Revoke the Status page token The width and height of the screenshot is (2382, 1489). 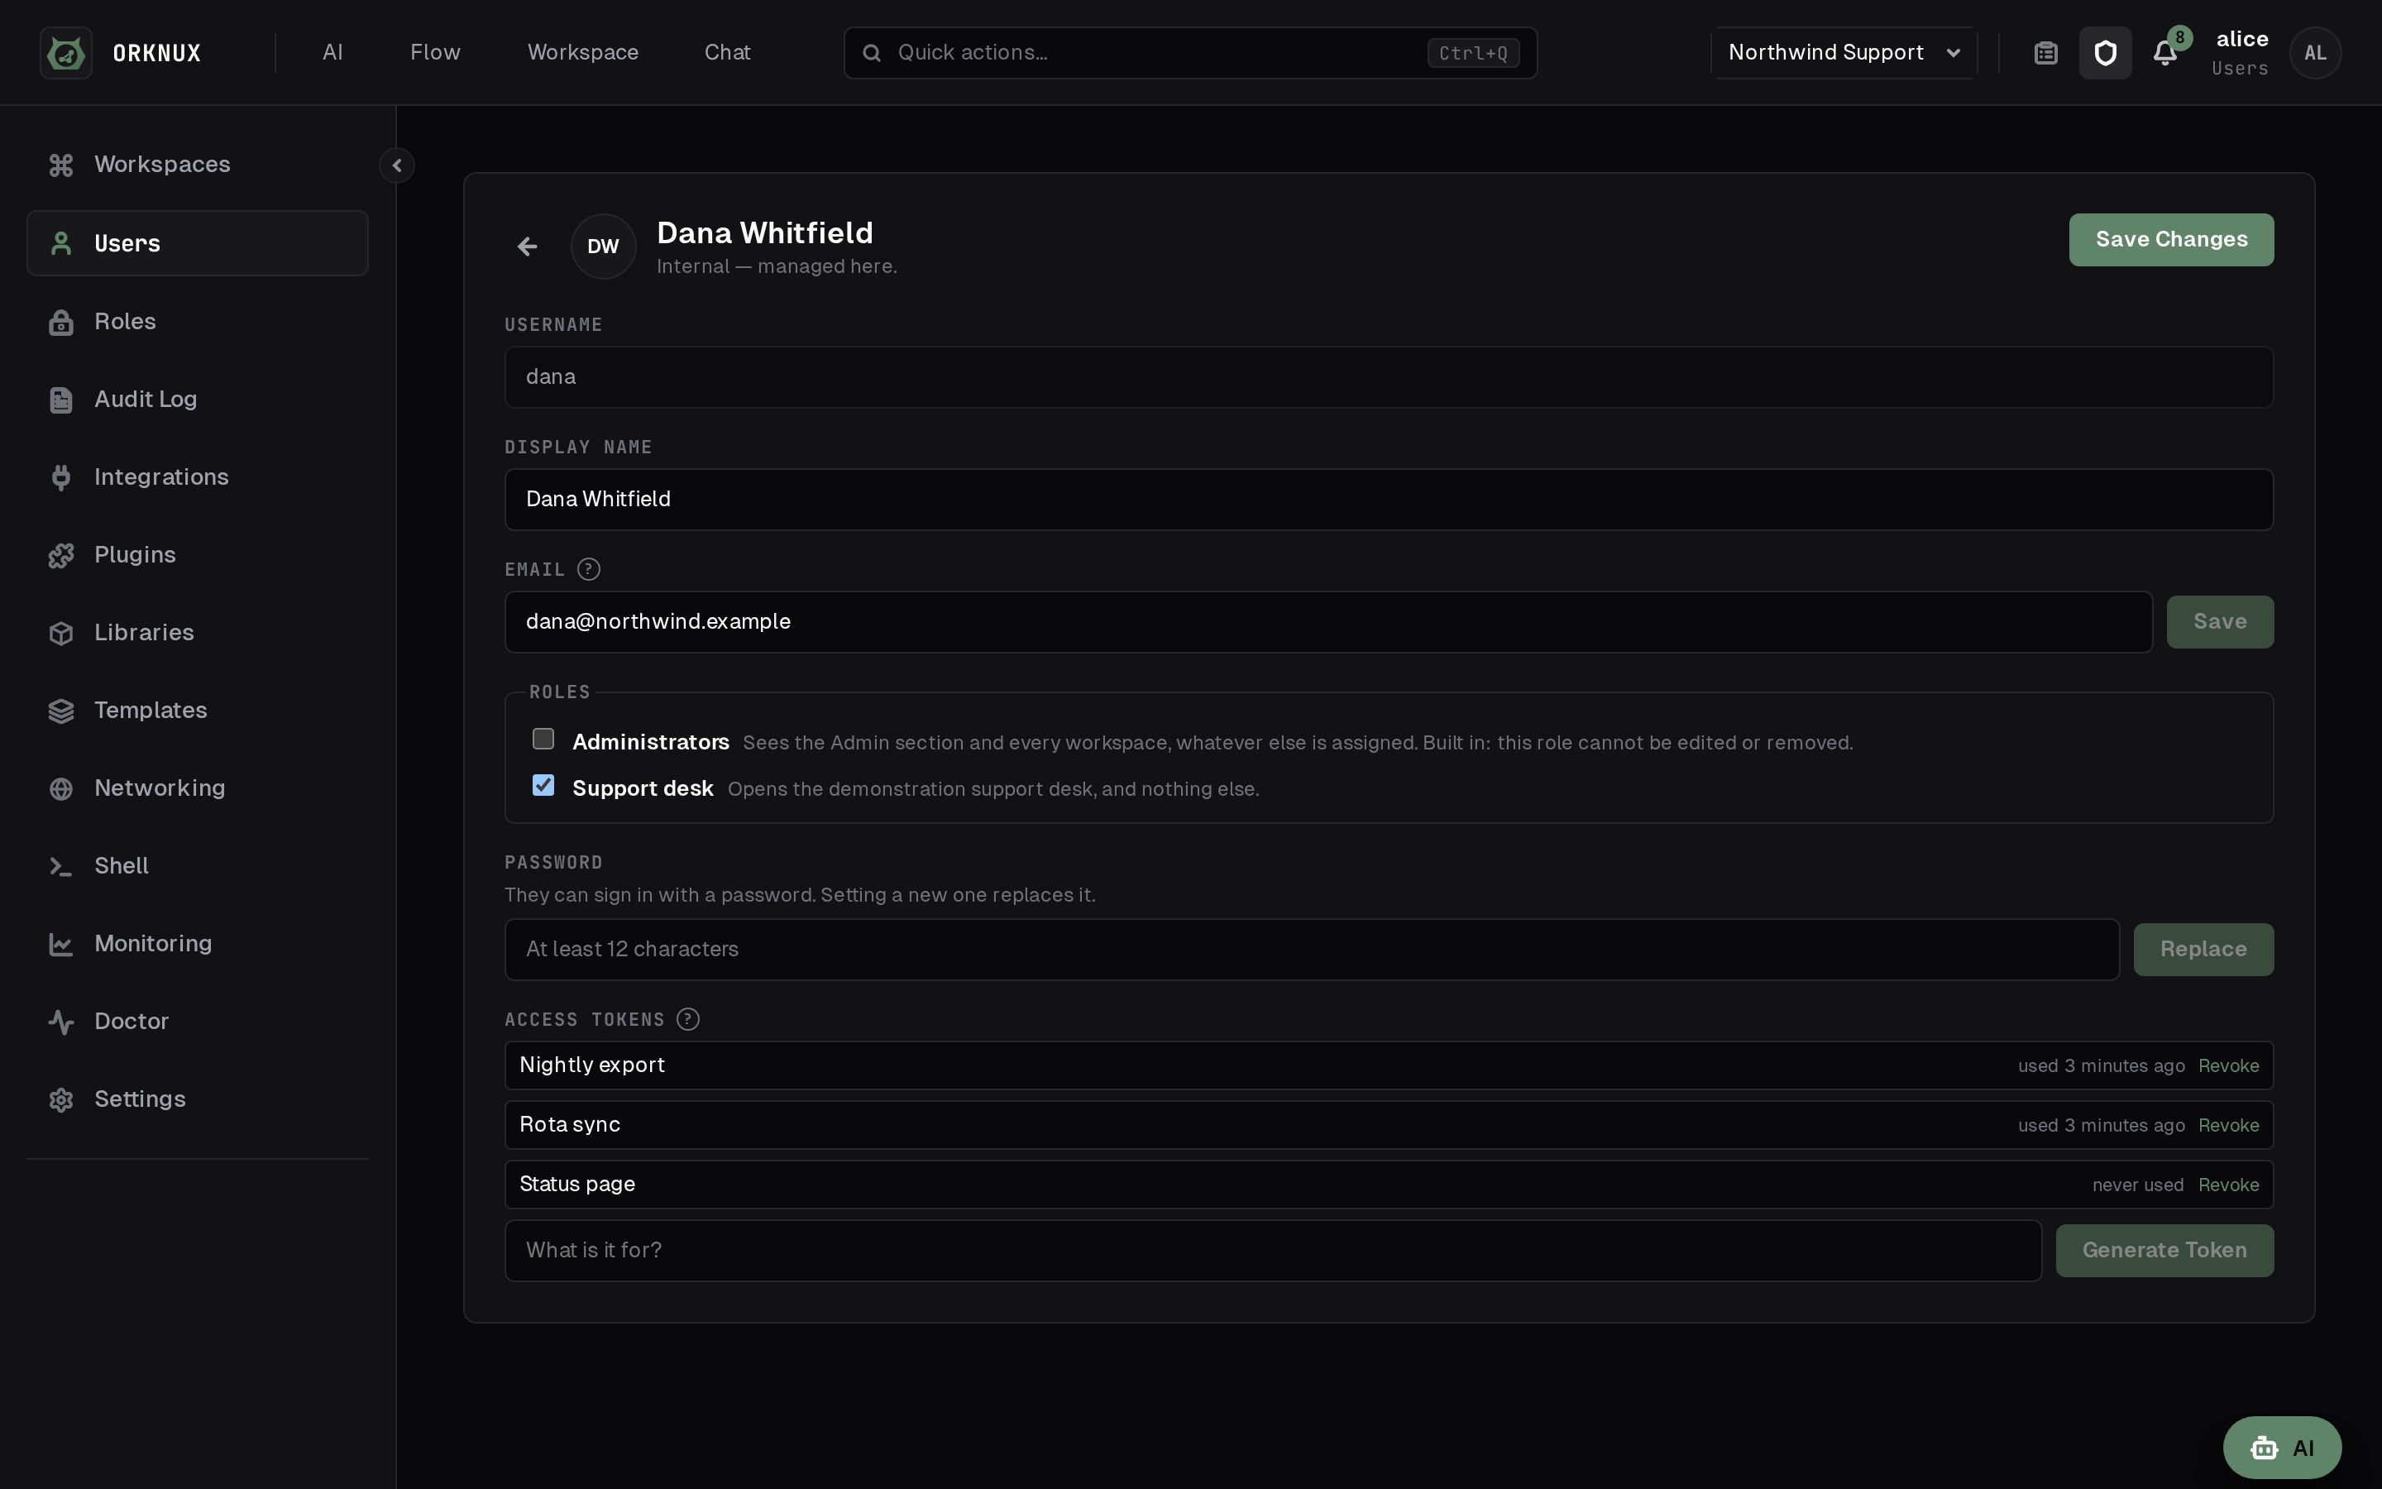2228,1185
